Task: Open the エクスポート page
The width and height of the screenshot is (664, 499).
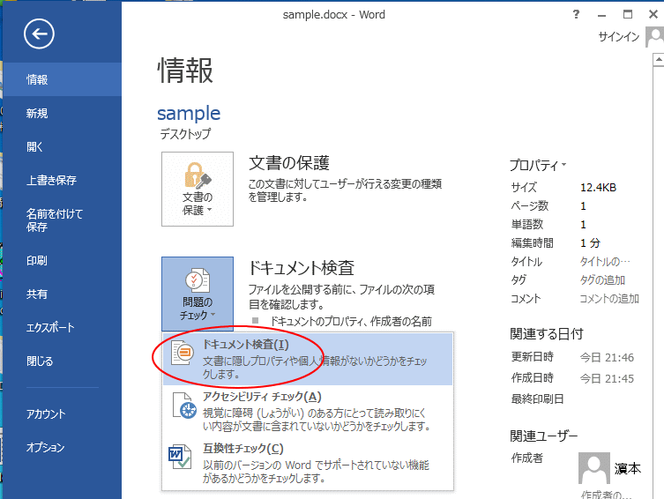Action: pos(63,327)
